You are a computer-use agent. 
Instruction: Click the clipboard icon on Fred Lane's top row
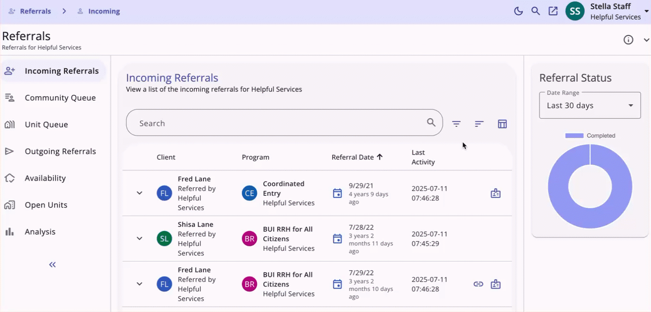(495, 193)
